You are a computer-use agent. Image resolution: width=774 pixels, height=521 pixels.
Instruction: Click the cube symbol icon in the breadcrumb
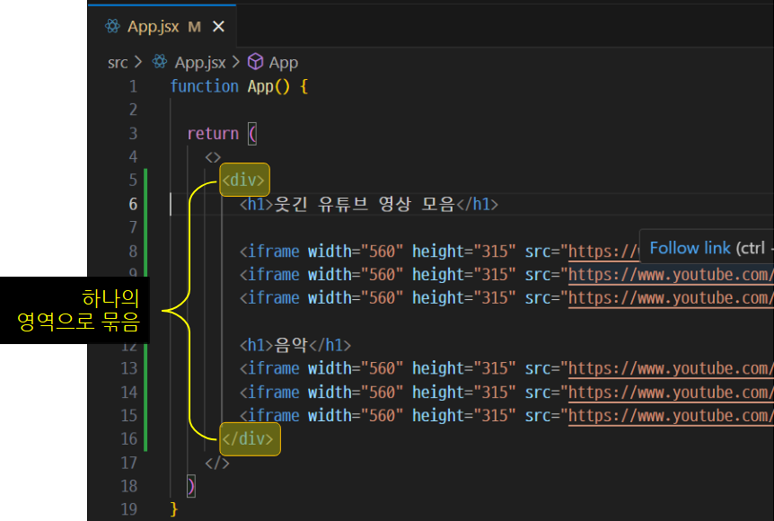tap(255, 62)
